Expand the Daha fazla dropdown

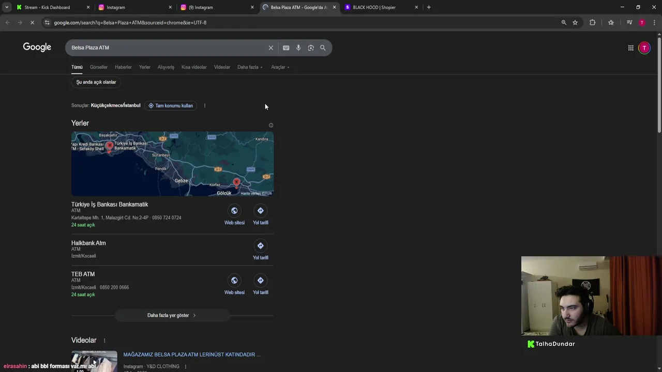[250, 67]
